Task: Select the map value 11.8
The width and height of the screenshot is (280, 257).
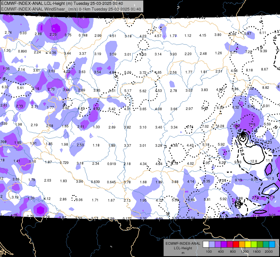Action: pos(269,160)
